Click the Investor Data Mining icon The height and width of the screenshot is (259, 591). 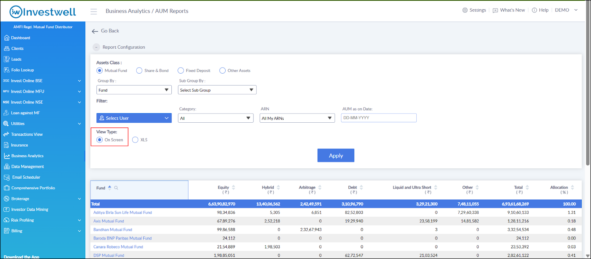pyautogui.click(x=6, y=209)
